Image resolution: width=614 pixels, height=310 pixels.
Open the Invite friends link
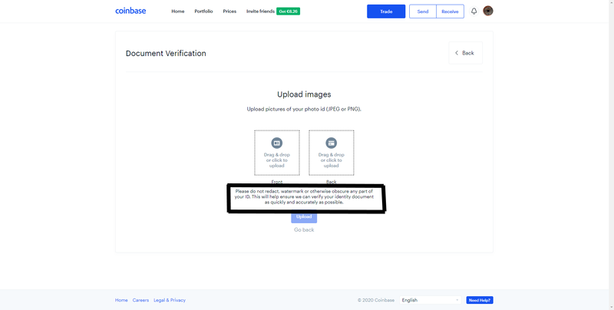click(260, 12)
